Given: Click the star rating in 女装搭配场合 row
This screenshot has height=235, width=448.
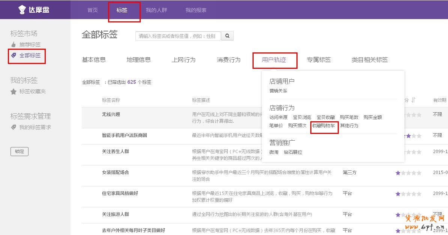Looking at the screenshot, I should tap(408, 173).
